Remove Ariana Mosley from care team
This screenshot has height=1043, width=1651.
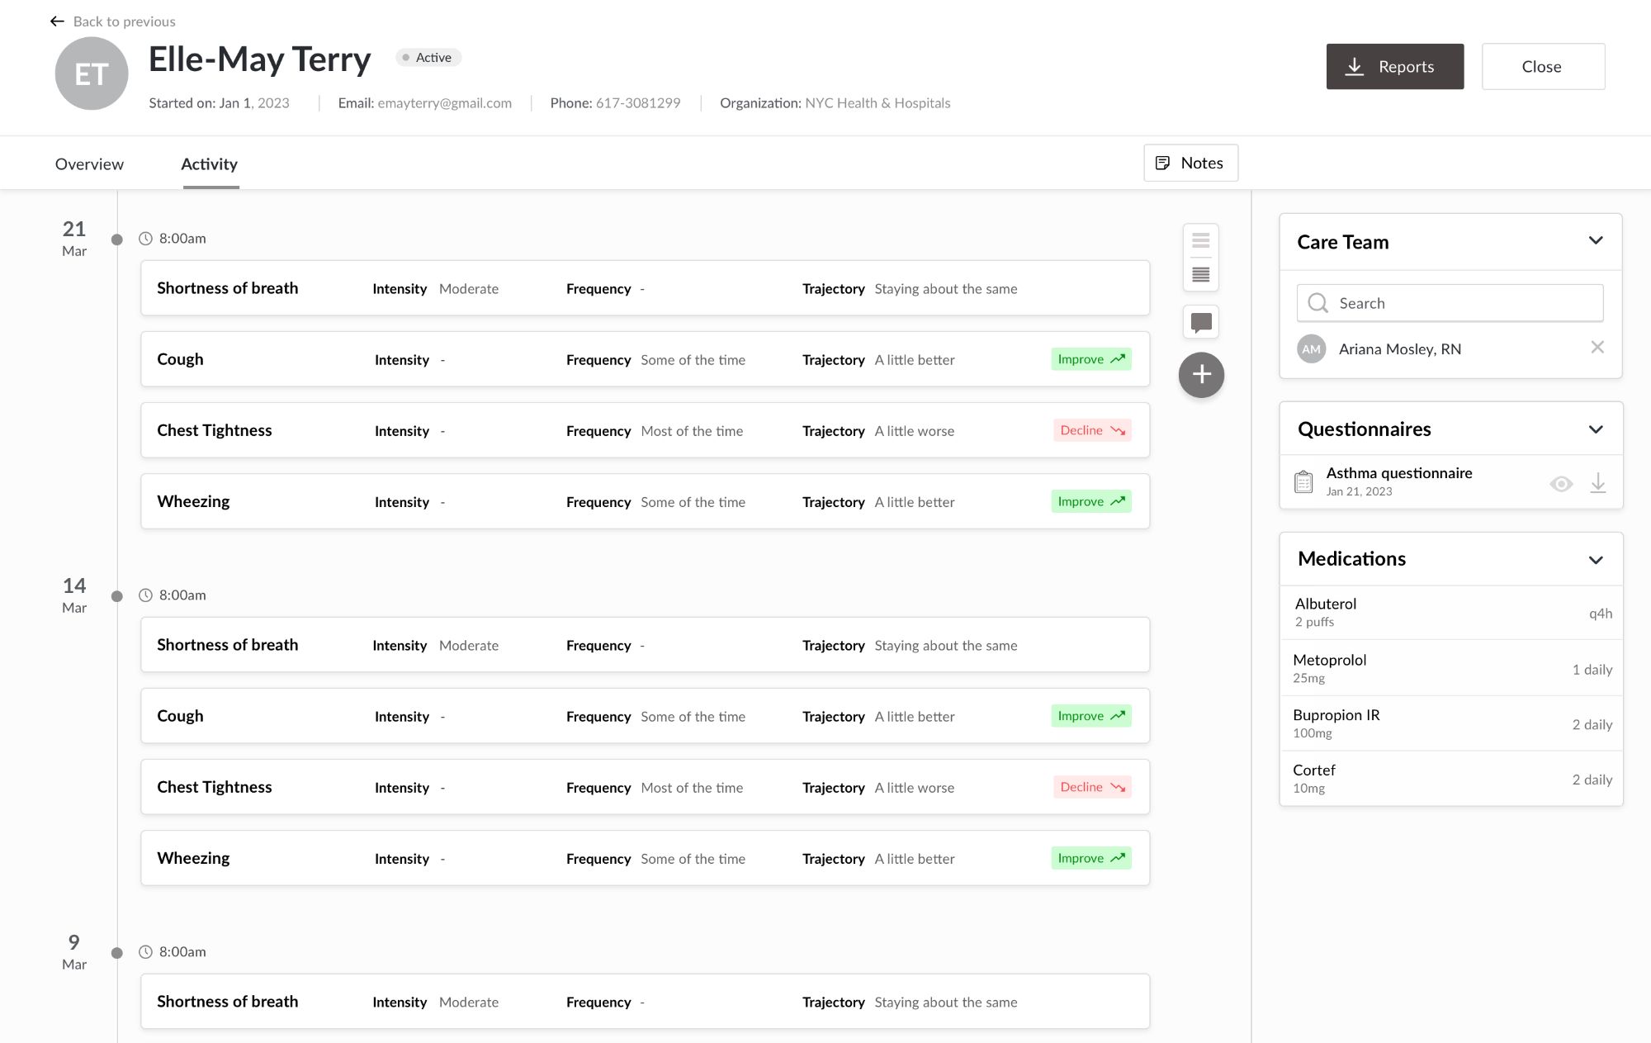pos(1597,348)
